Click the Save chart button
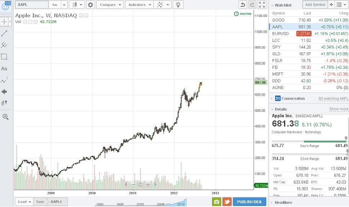This screenshot has width=349, height=207. (40, 202)
